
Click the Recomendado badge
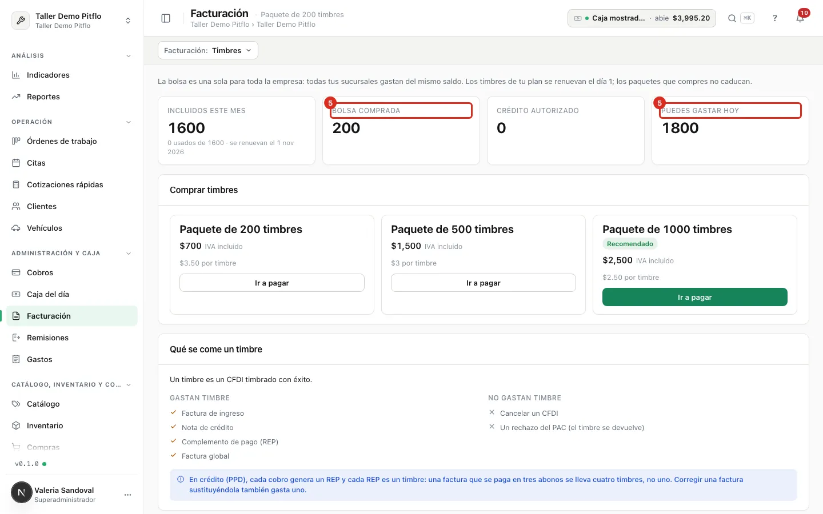tap(630, 244)
